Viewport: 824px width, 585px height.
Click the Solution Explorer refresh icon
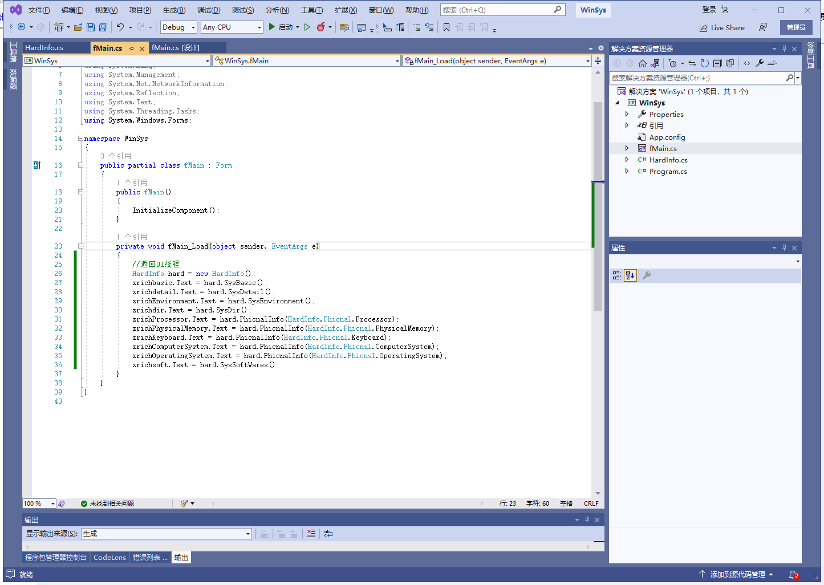(x=705, y=63)
